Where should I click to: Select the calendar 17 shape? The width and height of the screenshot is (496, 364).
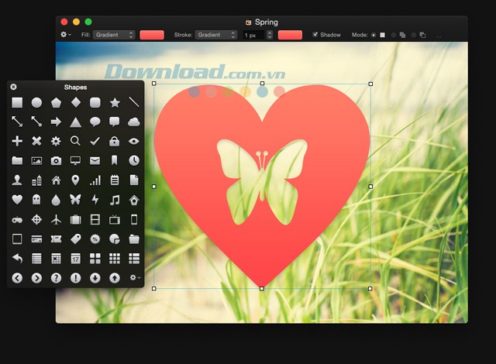click(x=76, y=259)
